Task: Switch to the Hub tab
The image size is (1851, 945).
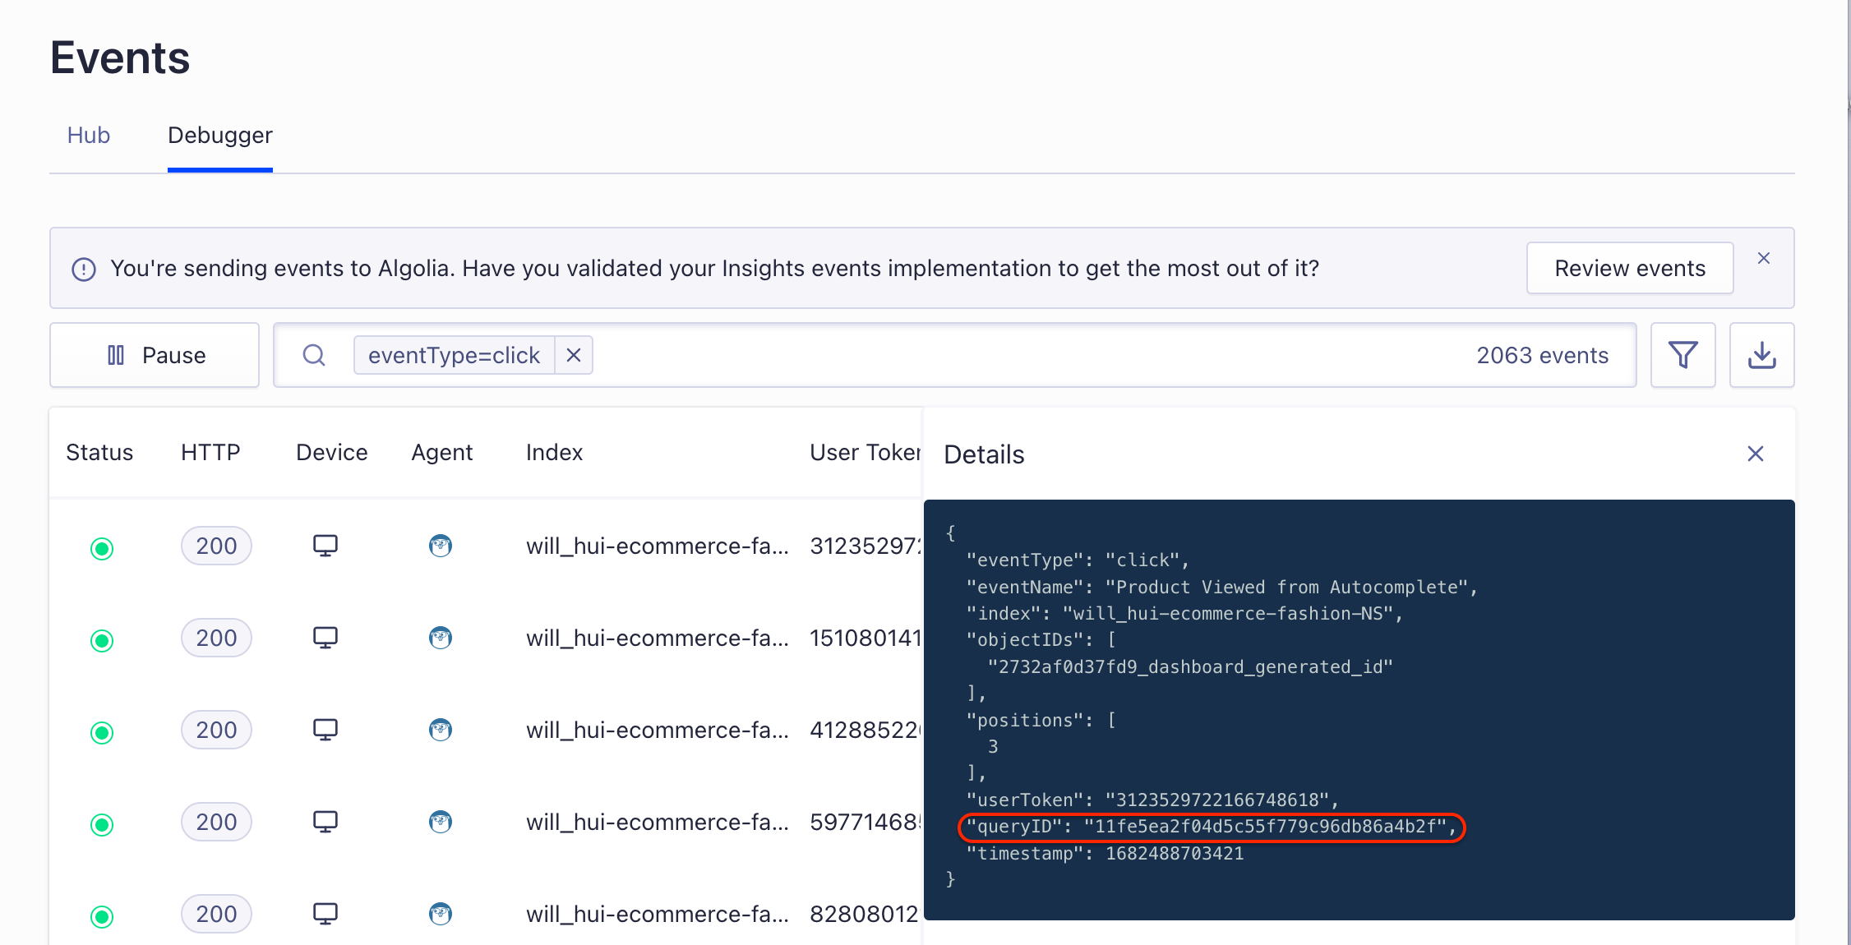Action: (x=88, y=135)
